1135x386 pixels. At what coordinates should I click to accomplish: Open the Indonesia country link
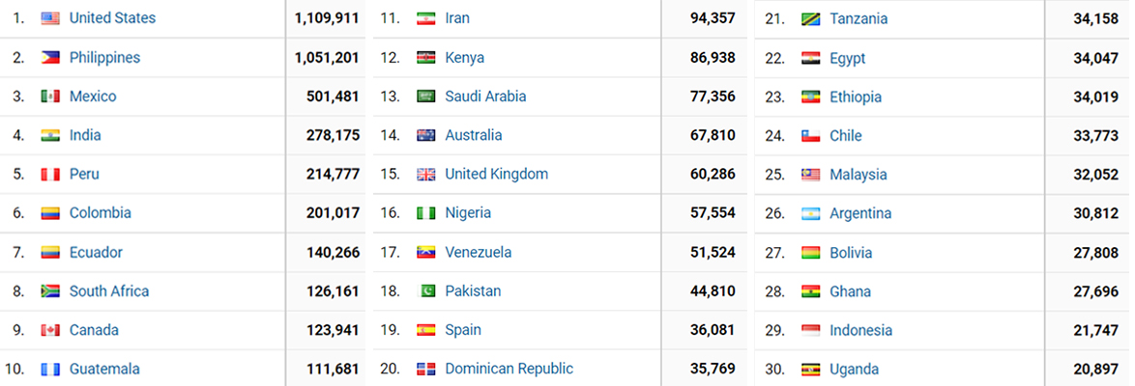pos(860,330)
